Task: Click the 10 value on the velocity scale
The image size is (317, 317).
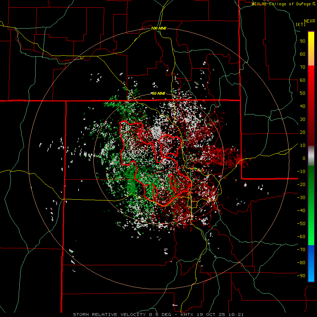Action: pos(303,145)
